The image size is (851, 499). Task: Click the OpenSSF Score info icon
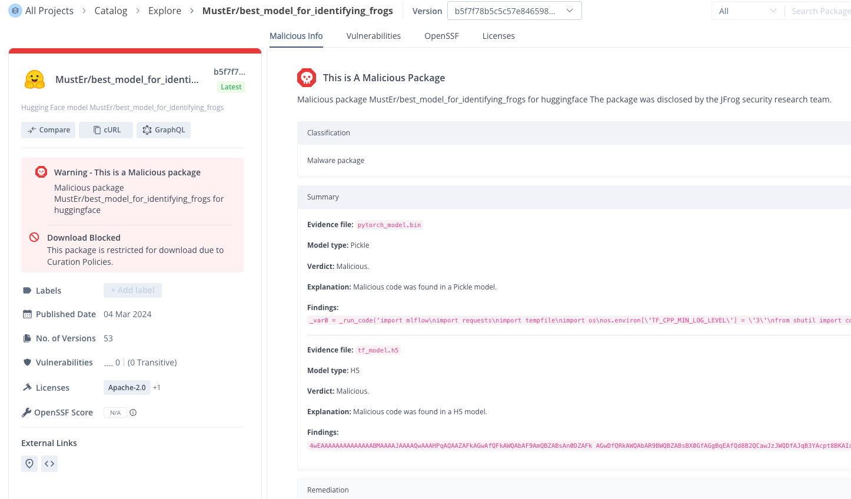(133, 412)
